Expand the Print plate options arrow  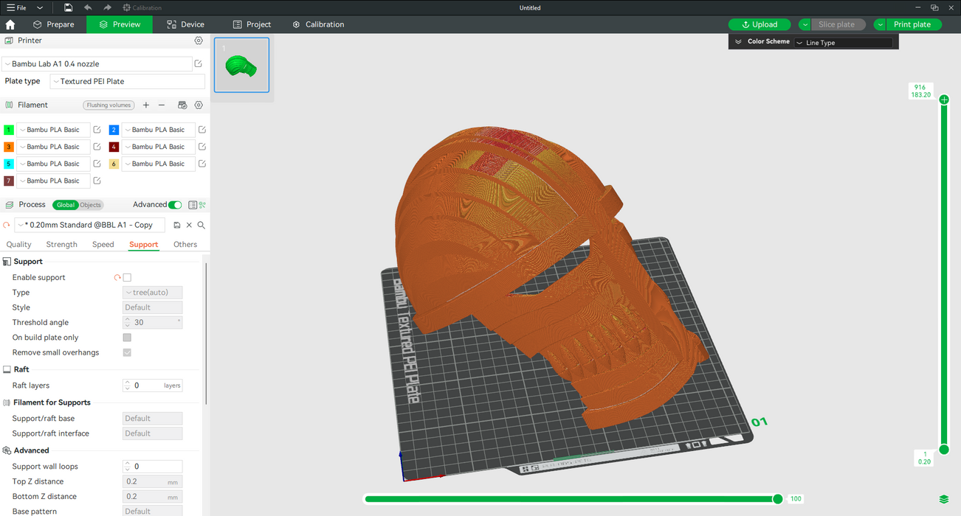click(880, 24)
